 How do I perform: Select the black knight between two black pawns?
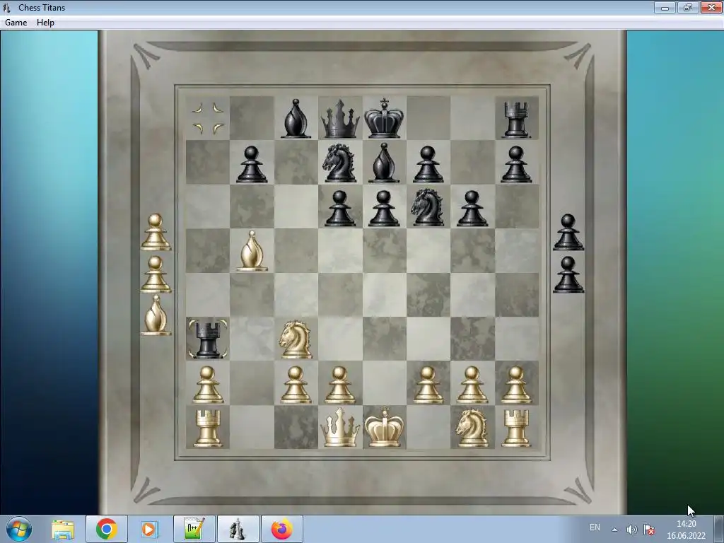pyautogui.click(x=428, y=206)
